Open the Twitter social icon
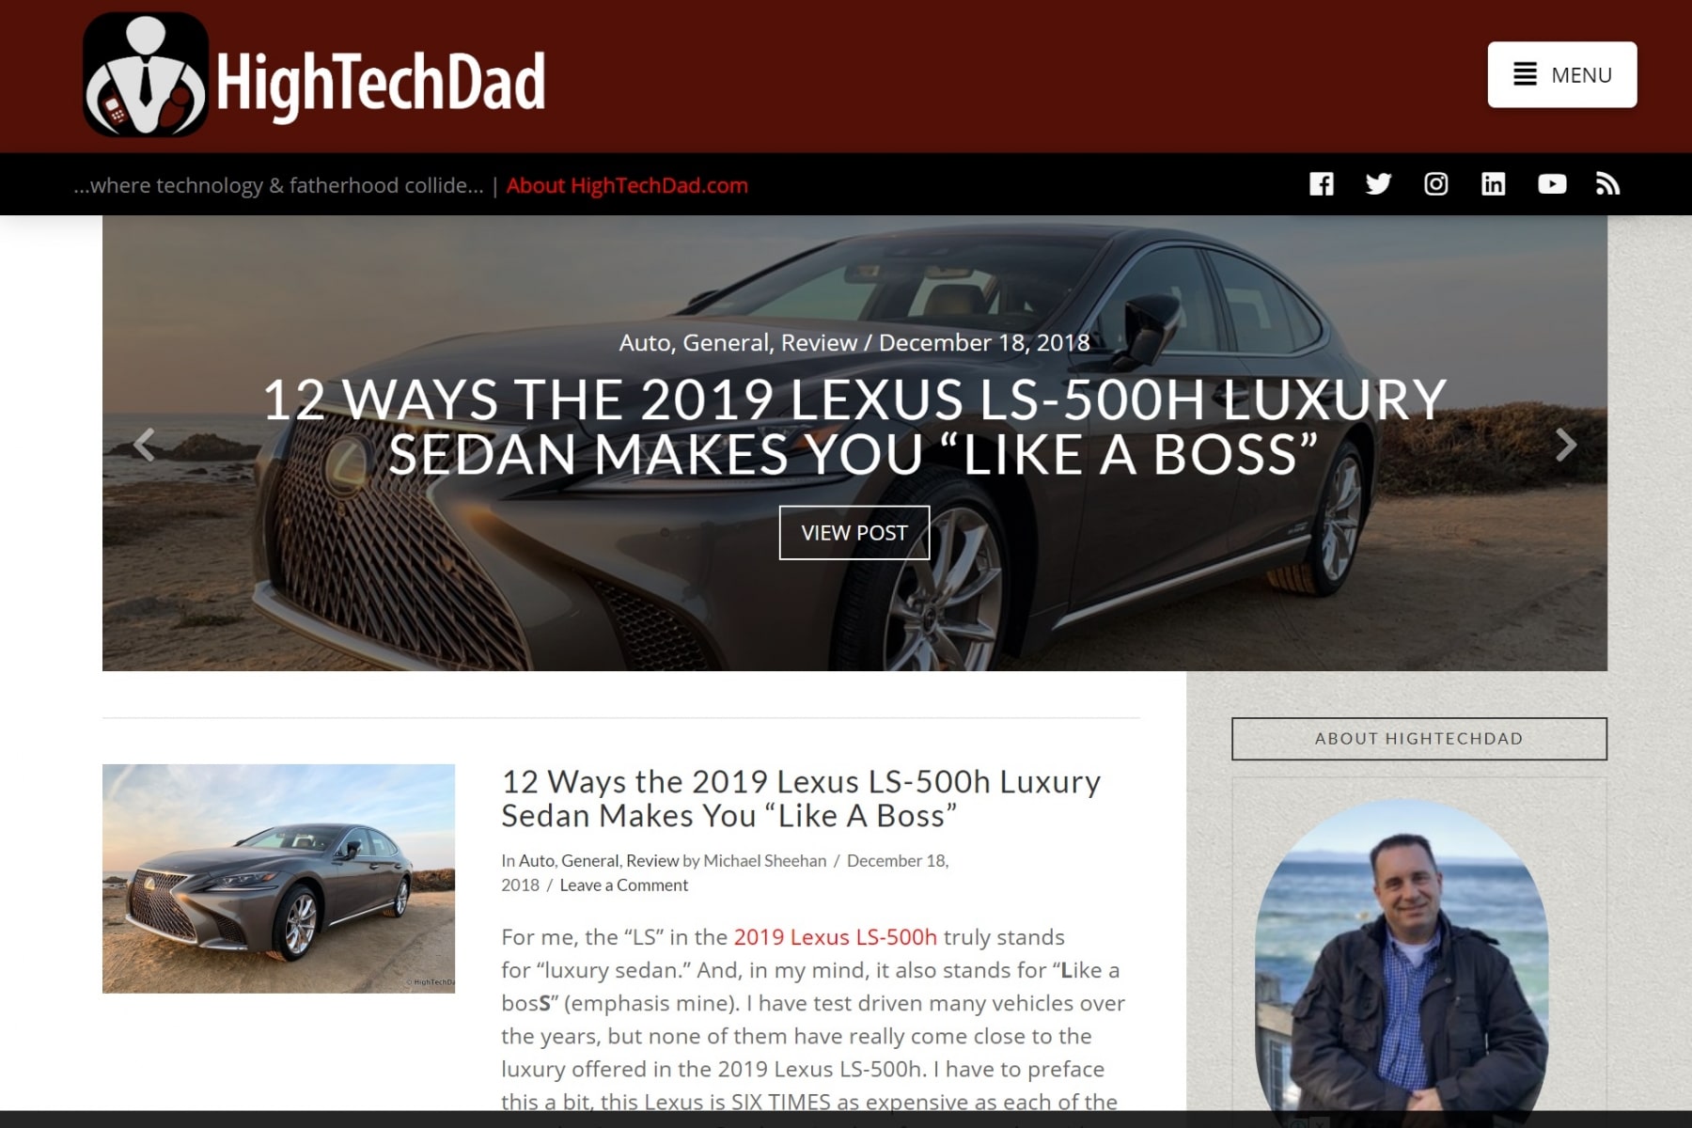This screenshot has height=1128, width=1692. (x=1378, y=184)
